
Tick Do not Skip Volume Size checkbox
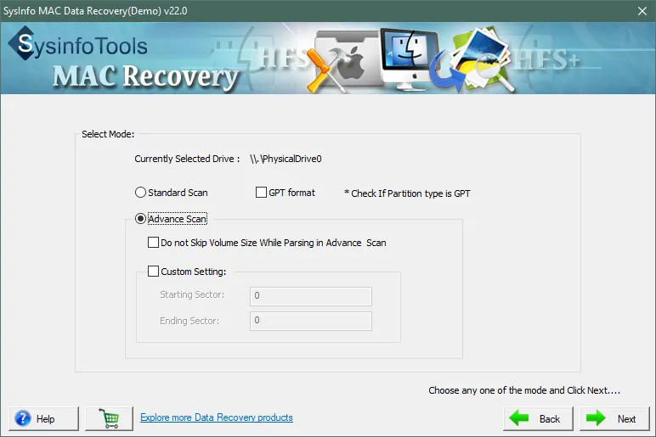[153, 243]
